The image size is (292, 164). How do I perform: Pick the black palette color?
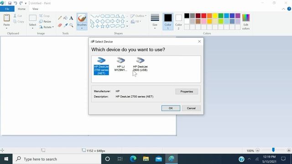[187, 15]
